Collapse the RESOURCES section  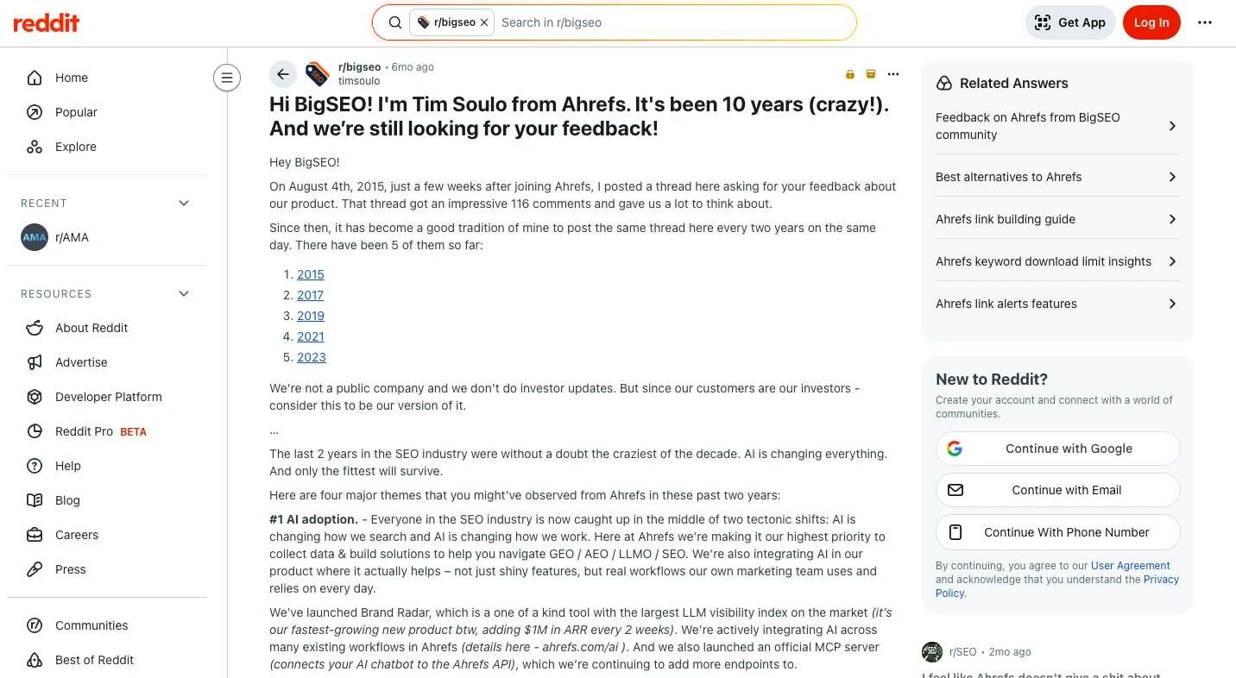pos(183,293)
